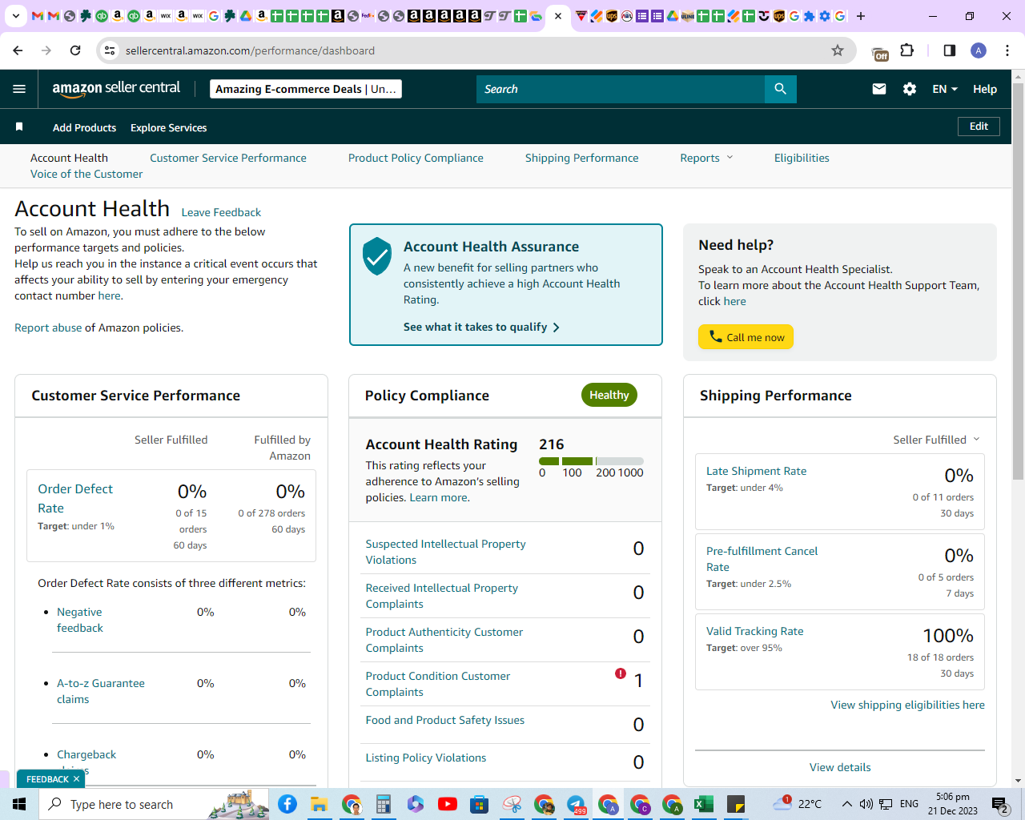Close the FEEDBACK tab widget

click(76, 779)
